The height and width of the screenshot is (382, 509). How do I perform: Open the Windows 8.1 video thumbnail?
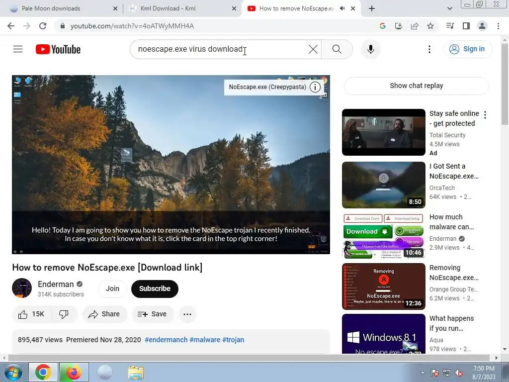click(383, 334)
